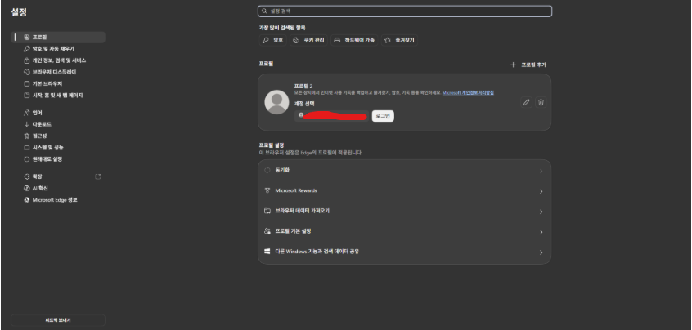Open 브라우저 데이터 가져오기 row
This screenshot has height=330, width=692.
(404, 211)
